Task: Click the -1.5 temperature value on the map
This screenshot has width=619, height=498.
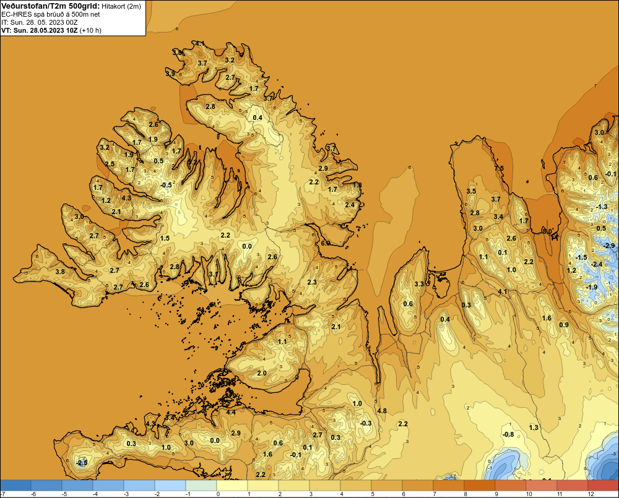Action: (x=581, y=257)
